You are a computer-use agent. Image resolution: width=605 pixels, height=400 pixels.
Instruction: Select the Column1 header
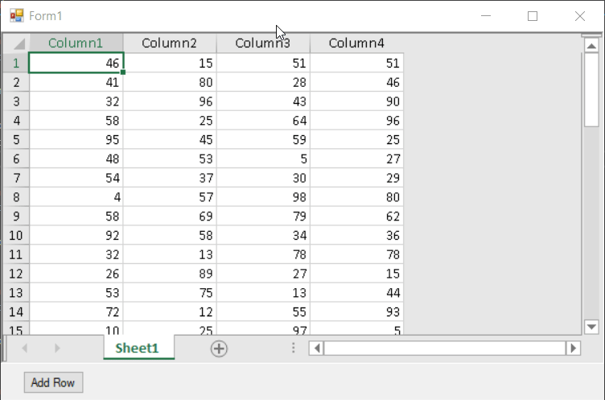76,43
